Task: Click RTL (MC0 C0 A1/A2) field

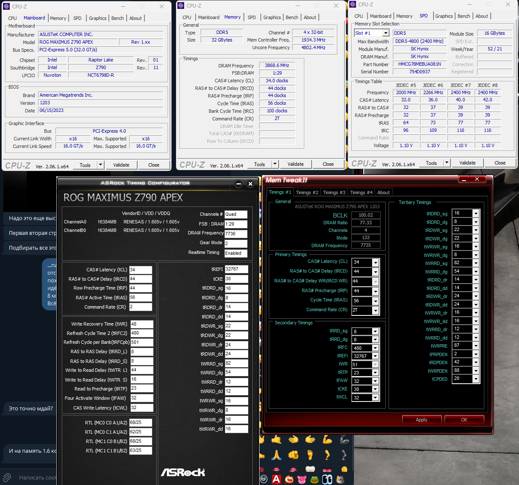Action: pos(141,423)
